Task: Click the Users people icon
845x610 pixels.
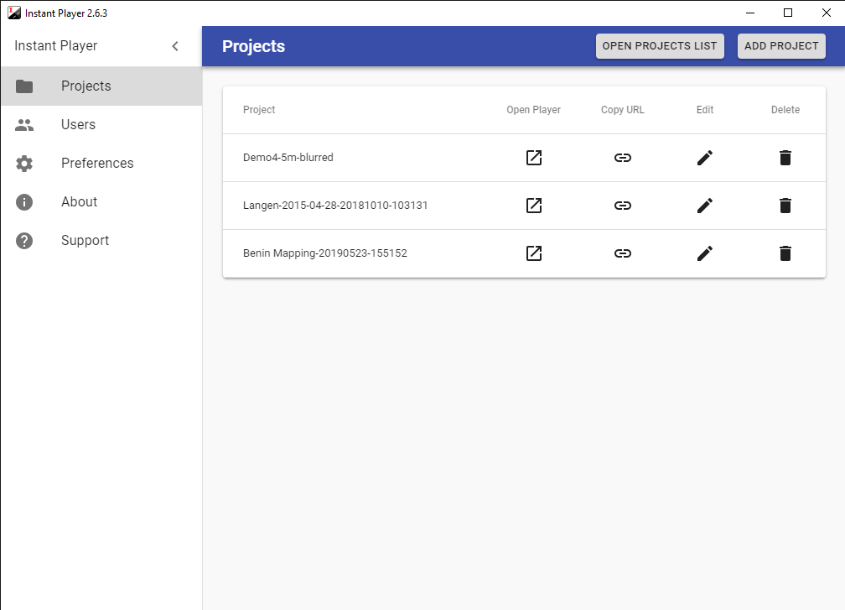Action: 24,125
